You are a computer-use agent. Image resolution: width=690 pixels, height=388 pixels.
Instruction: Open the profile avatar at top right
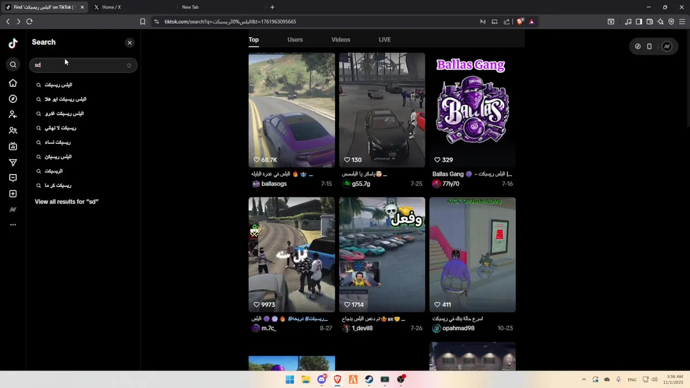(x=667, y=46)
